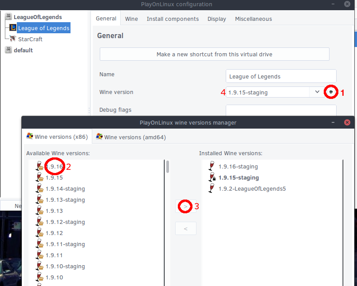Select available Wine version 1.9.13-staging
The height and width of the screenshot is (286, 357).
pyautogui.click(x=65, y=200)
